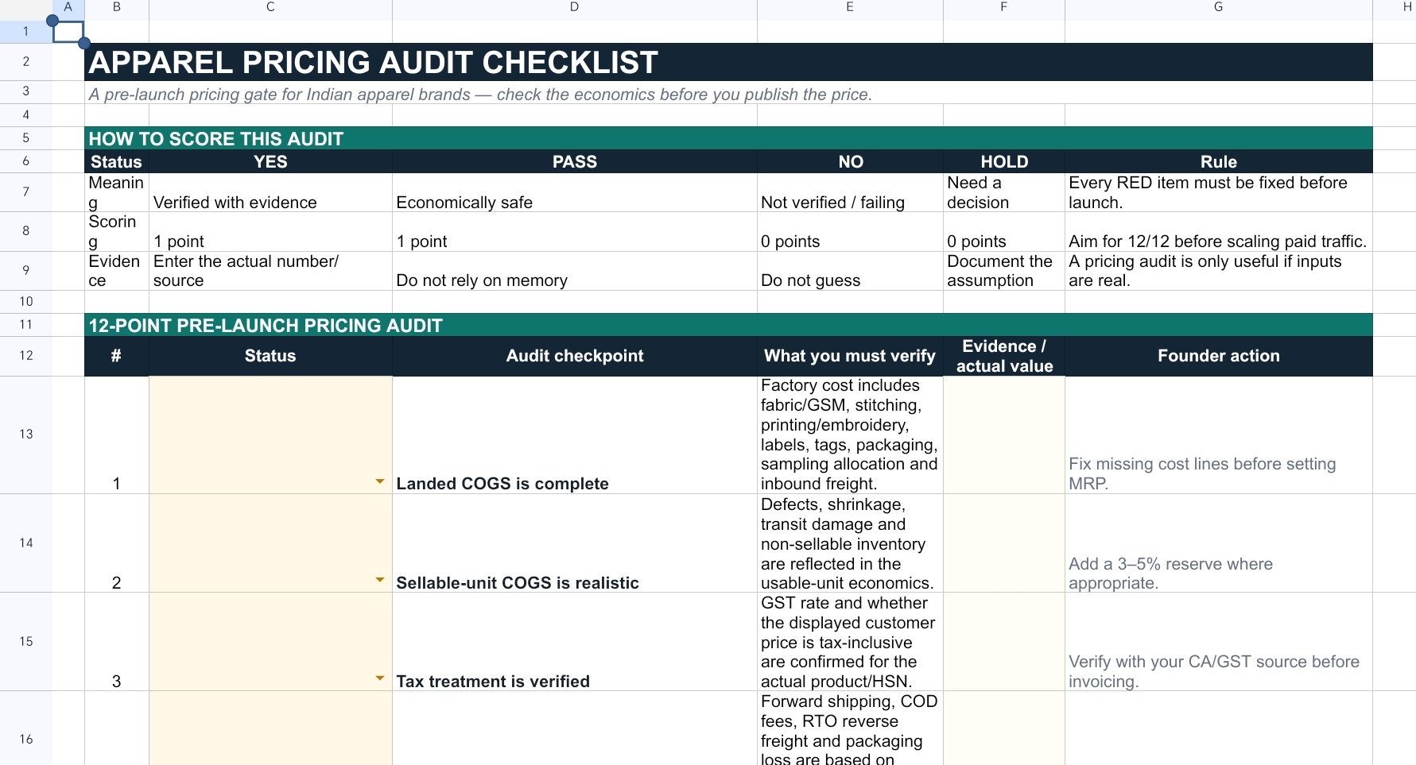Click the 'Forward shipping, COD fees' cell

click(x=850, y=728)
